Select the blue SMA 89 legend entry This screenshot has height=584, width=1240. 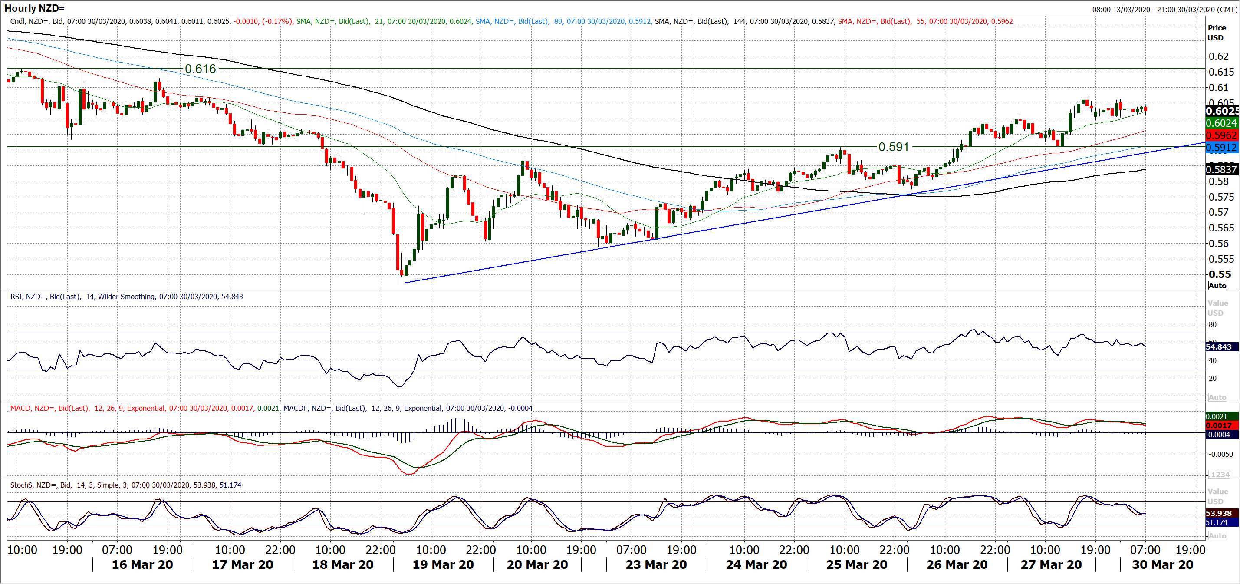coord(564,21)
